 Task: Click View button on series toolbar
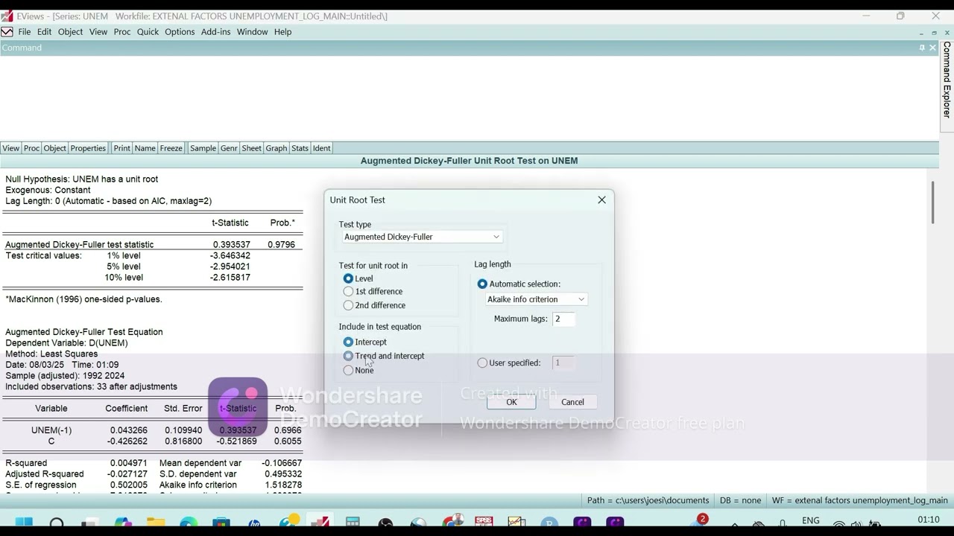coord(10,148)
